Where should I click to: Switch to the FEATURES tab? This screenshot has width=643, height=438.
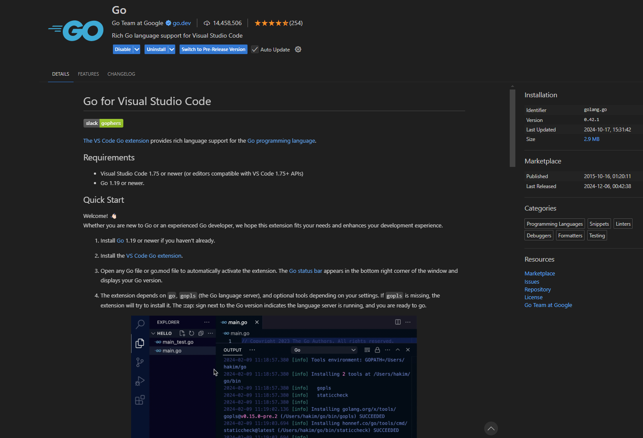tap(88, 74)
